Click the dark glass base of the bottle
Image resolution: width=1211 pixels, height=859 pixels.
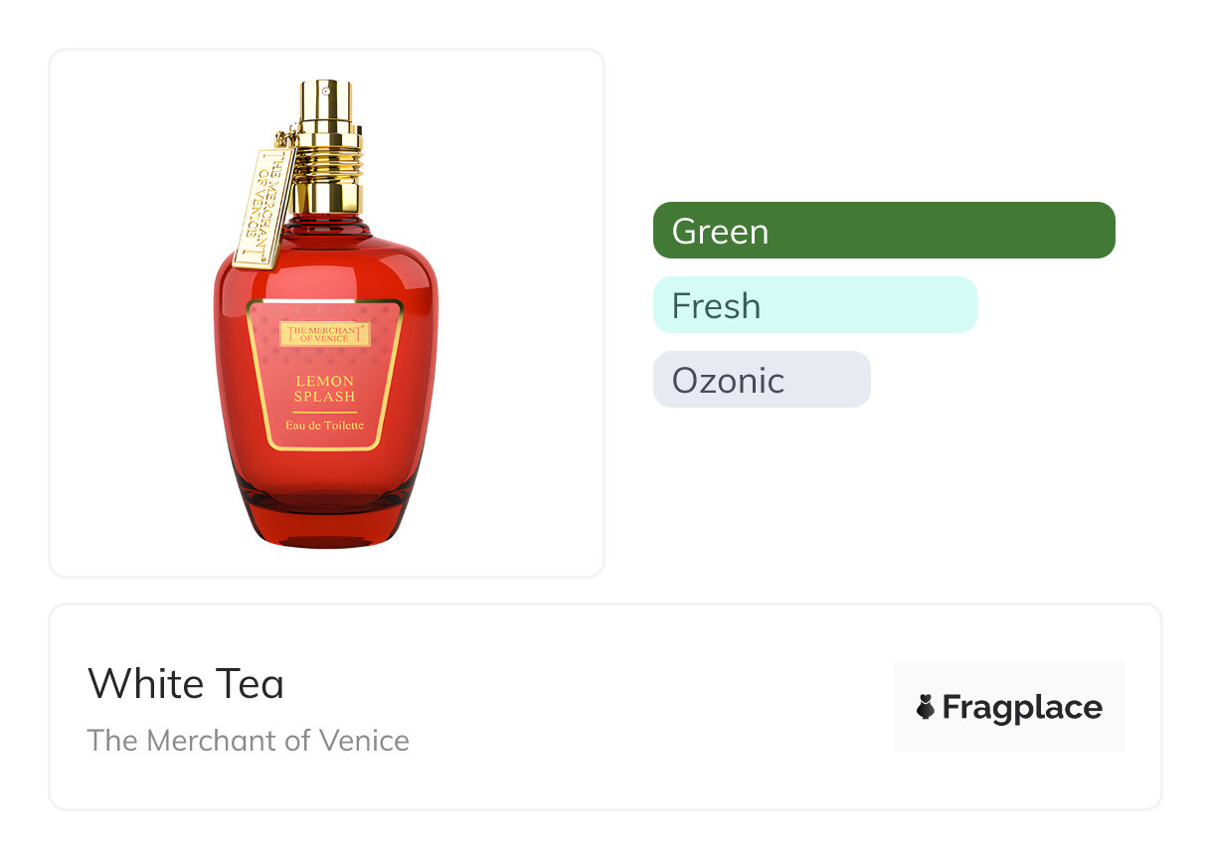point(325,522)
